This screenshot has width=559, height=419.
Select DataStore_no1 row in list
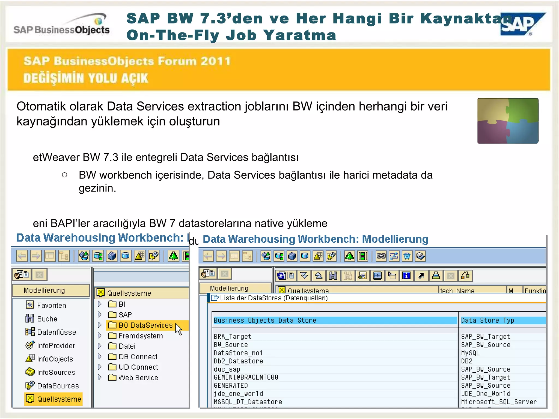335,353
